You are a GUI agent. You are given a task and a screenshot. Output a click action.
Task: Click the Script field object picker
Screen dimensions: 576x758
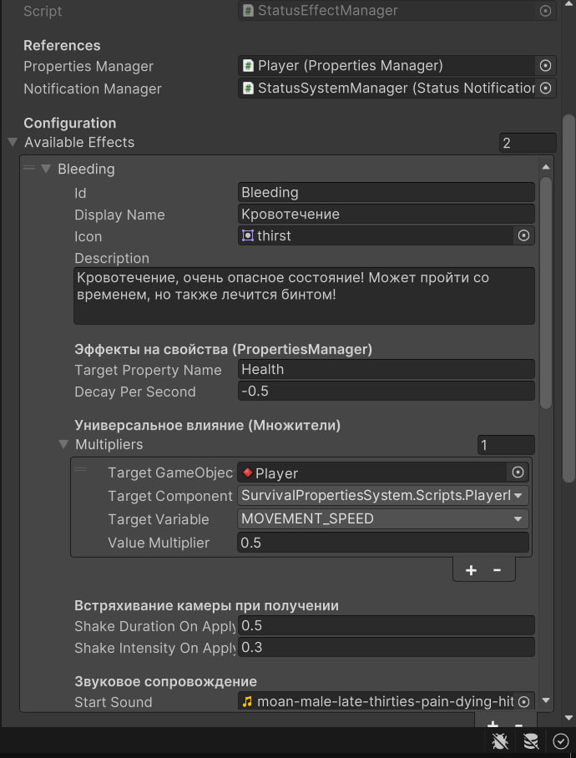coord(545,11)
